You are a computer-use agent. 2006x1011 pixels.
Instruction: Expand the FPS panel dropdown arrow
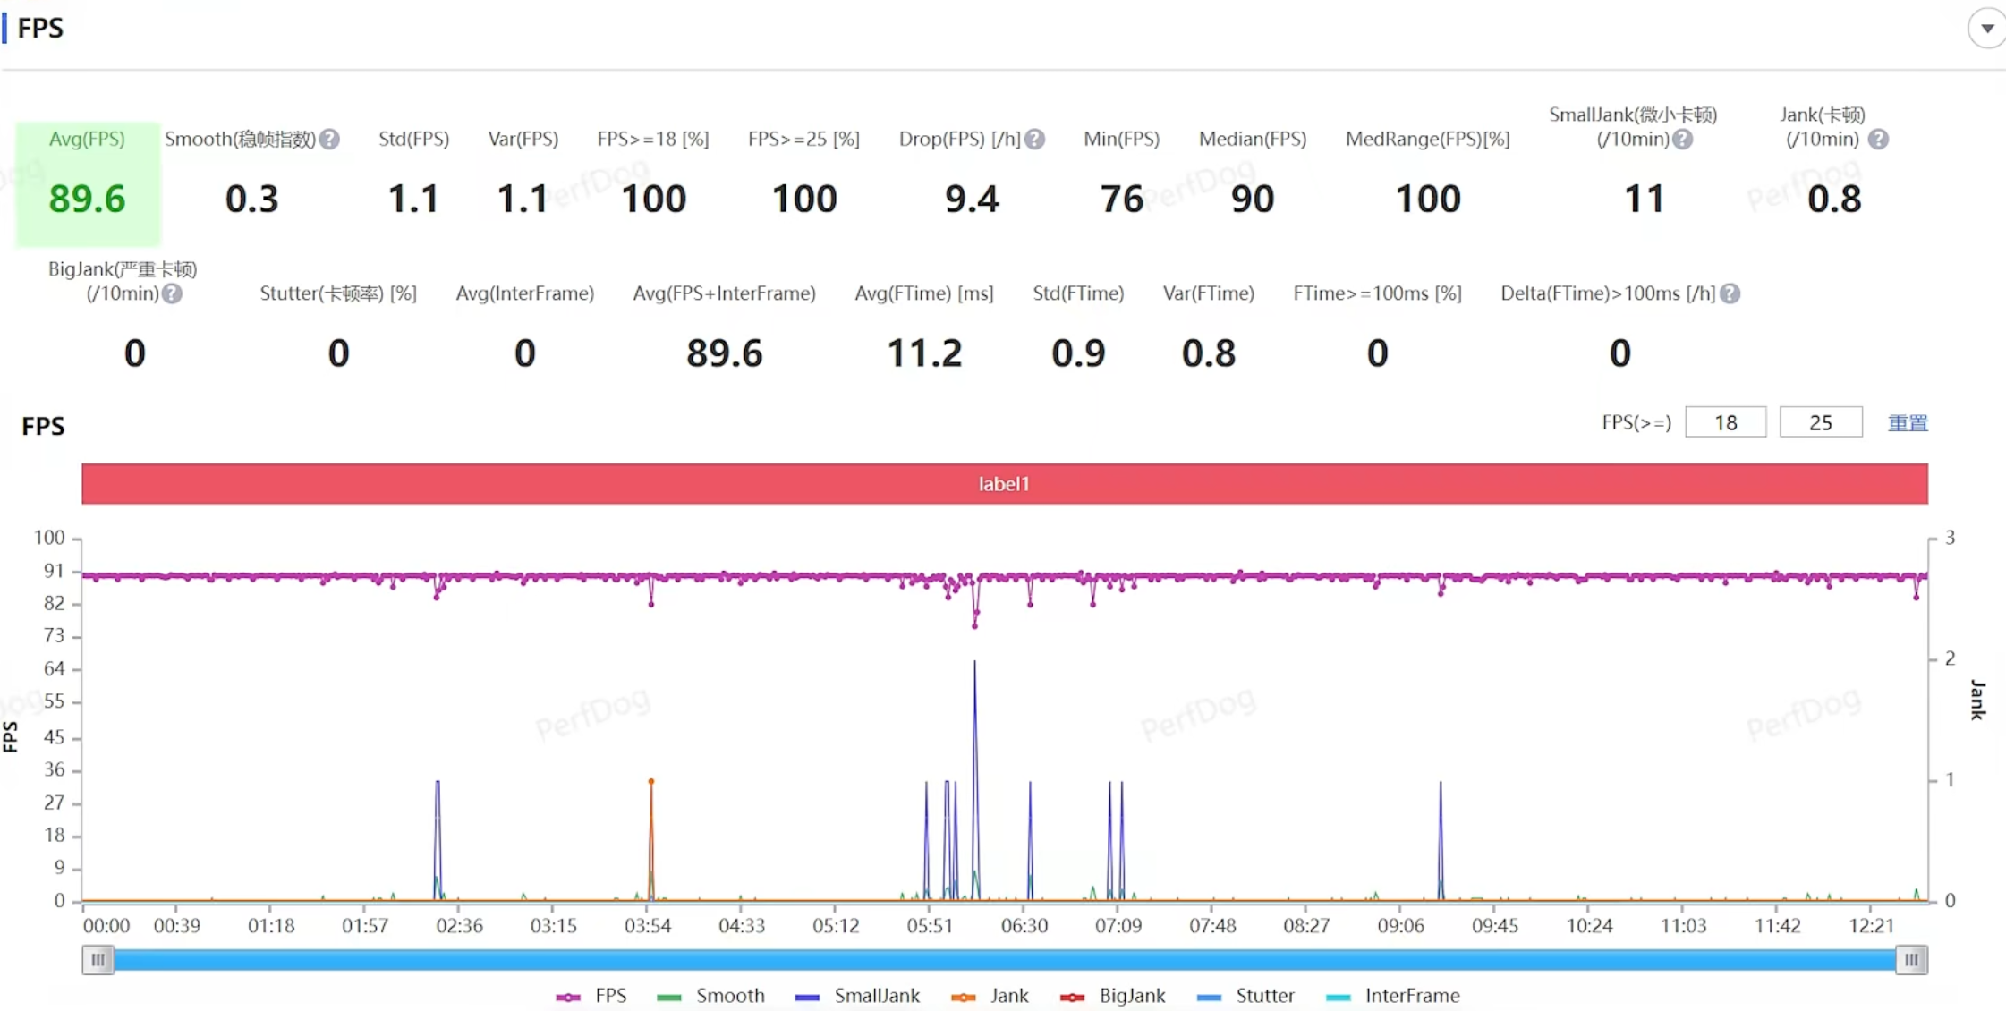coord(1986,28)
